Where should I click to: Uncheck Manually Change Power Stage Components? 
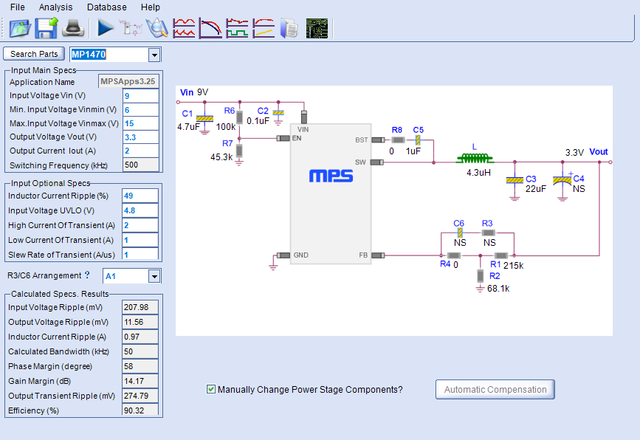(x=210, y=388)
